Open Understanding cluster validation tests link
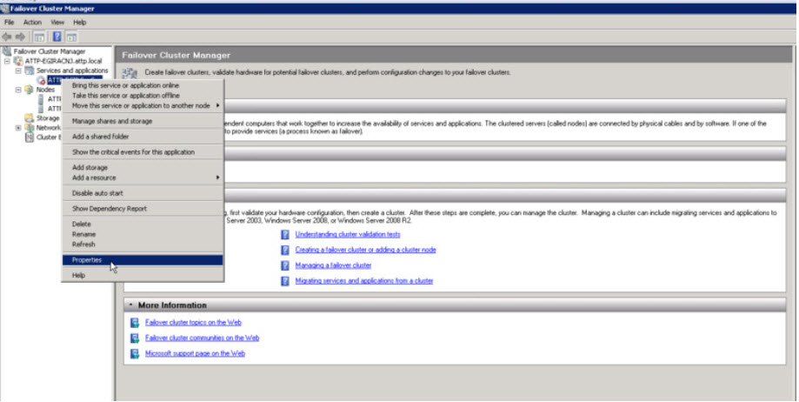Screen dimensions: 799x402 348,235
